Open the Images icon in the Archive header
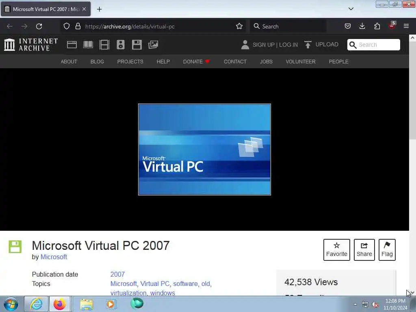This screenshot has height=312, width=416. pyautogui.click(x=153, y=45)
